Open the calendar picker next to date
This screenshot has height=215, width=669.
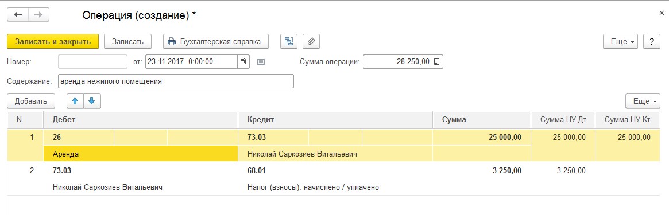pos(243,62)
